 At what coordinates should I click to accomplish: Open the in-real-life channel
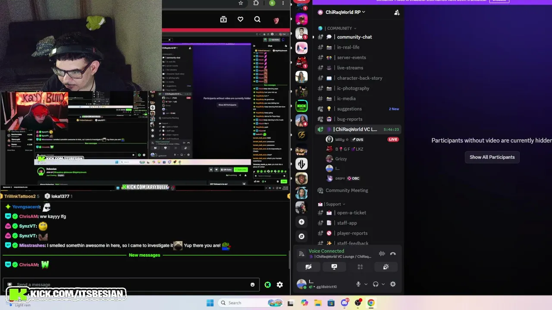tap(358, 47)
